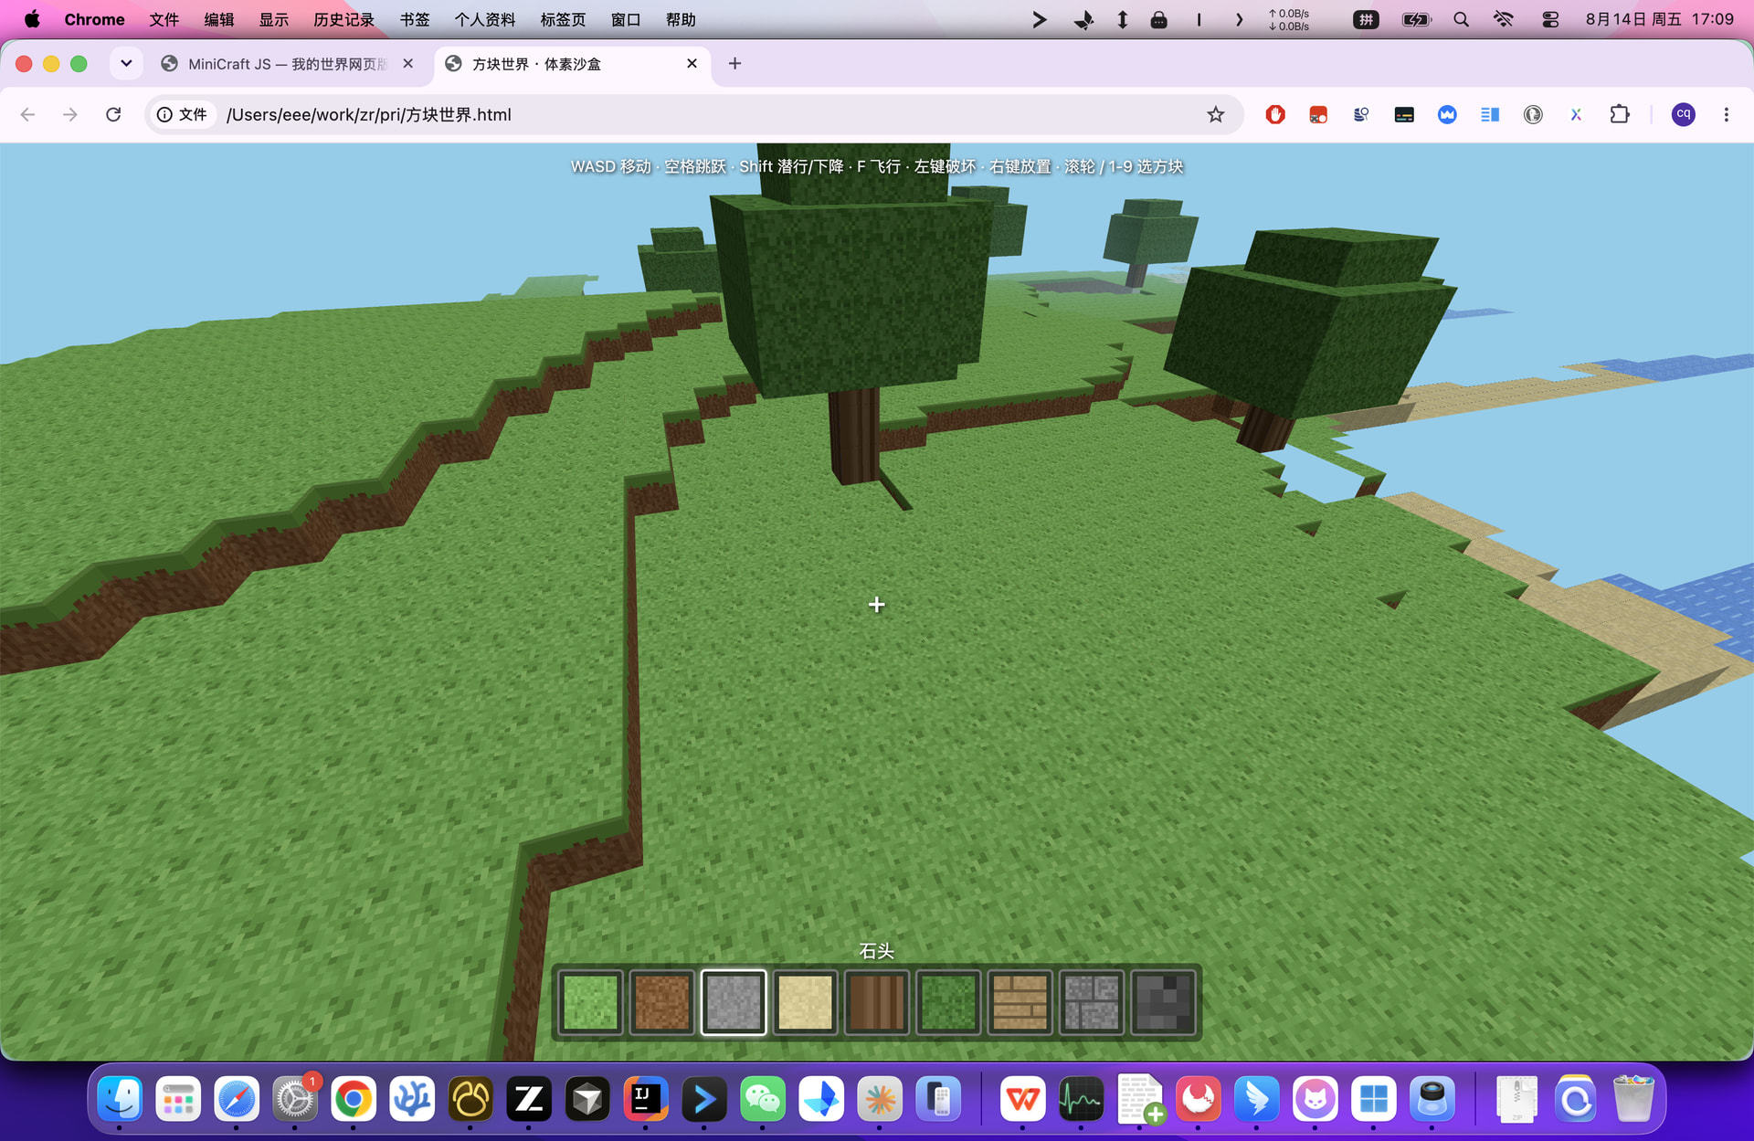Select the sand block hotbar slot
The height and width of the screenshot is (1141, 1754).
pyautogui.click(x=805, y=1002)
